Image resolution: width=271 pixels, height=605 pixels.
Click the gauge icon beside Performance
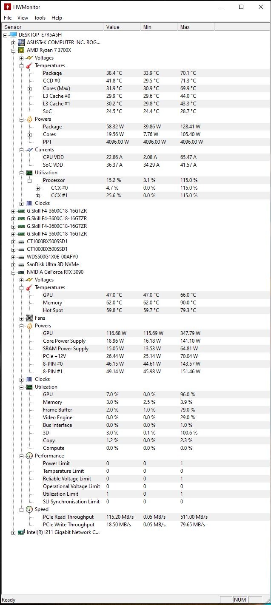tap(29, 456)
